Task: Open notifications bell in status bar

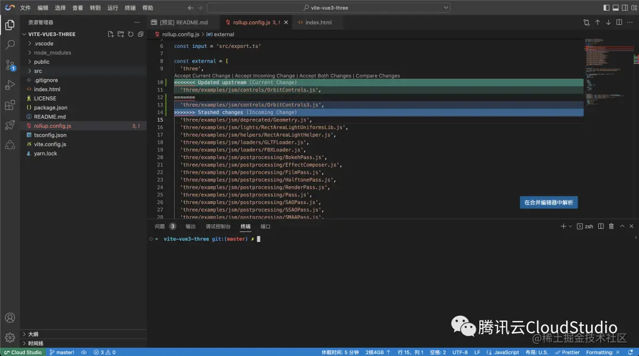Action: click(631, 352)
